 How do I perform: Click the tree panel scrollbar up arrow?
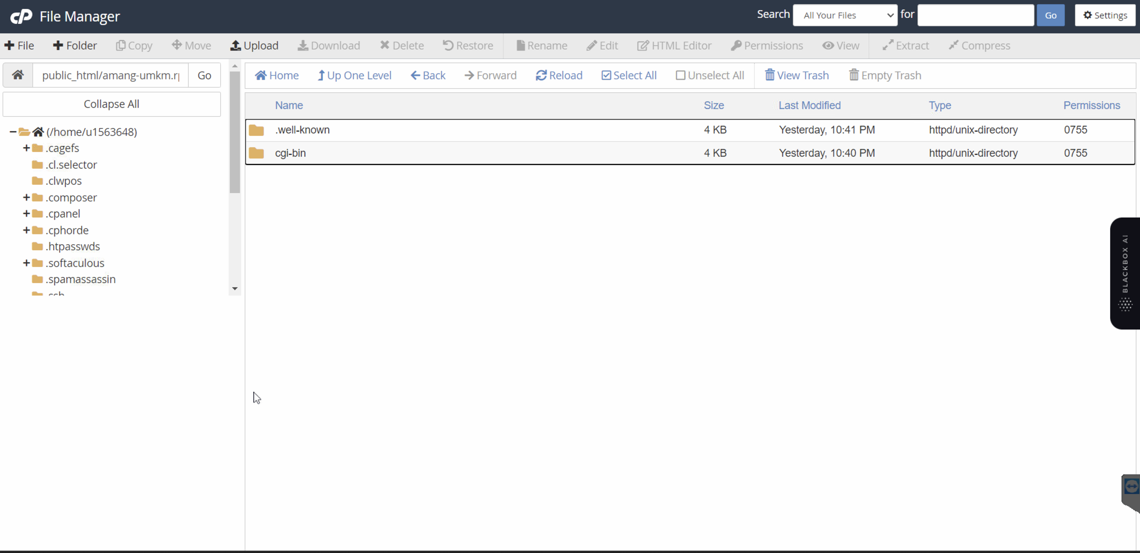(x=235, y=66)
